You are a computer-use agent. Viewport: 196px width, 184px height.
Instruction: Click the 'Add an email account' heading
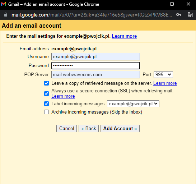coord(32,26)
